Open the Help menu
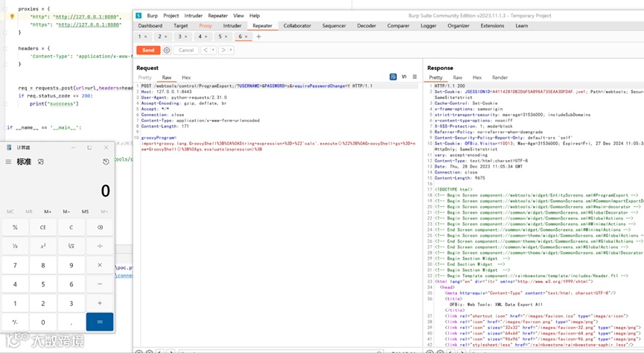This screenshot has height=353, width=644. [255, 16]
